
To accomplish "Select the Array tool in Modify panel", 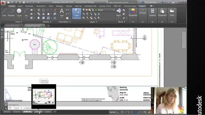I will pos(48,18).
